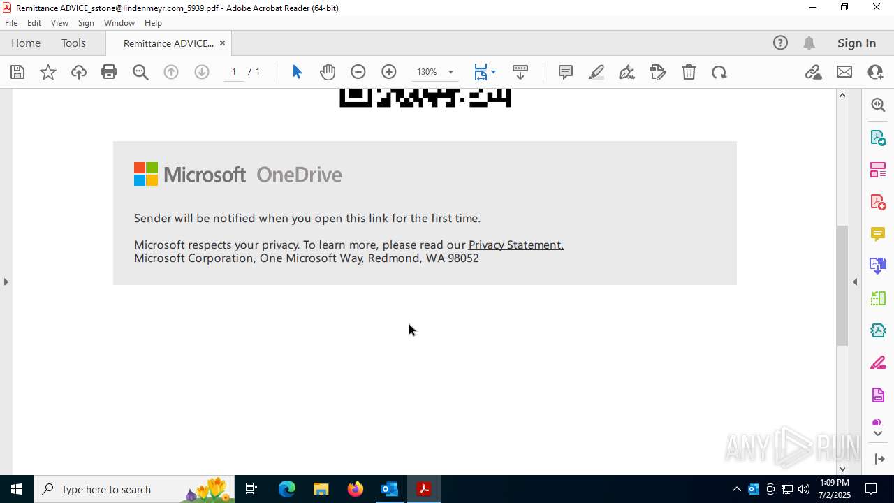Screen dimensions: 894x503
Task: Click the Save file icon
Action: 17,72
